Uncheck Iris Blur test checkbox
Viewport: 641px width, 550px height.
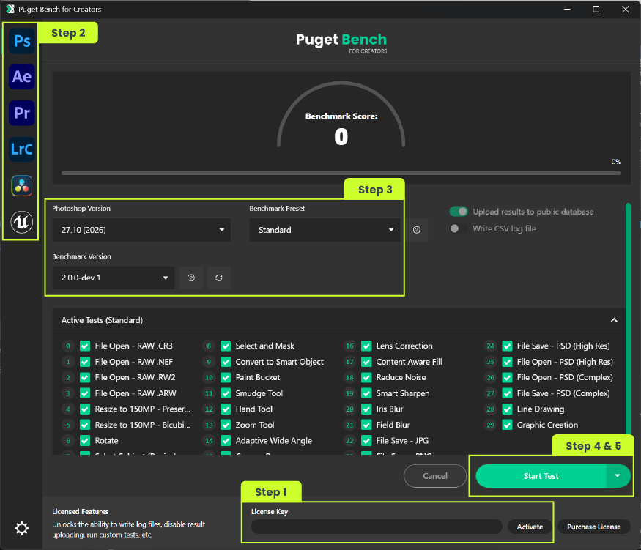[367, 409]
